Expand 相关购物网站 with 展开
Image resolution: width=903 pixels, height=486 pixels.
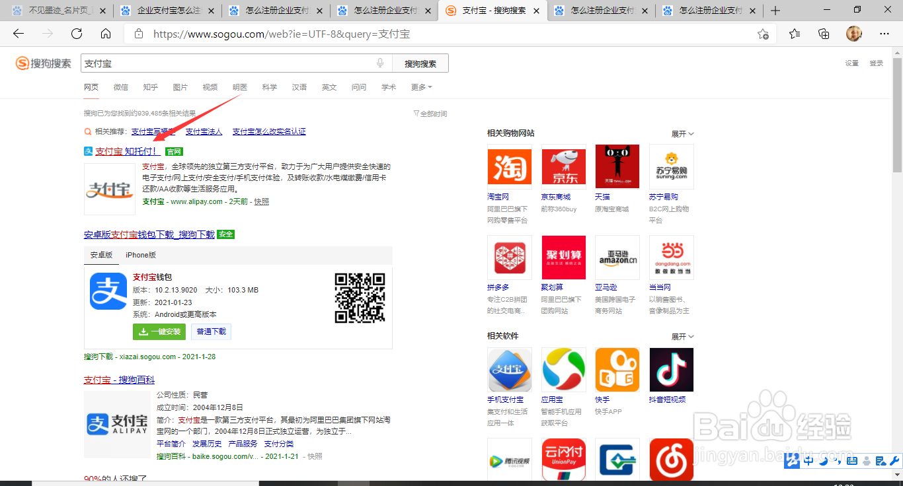[682, 133]
